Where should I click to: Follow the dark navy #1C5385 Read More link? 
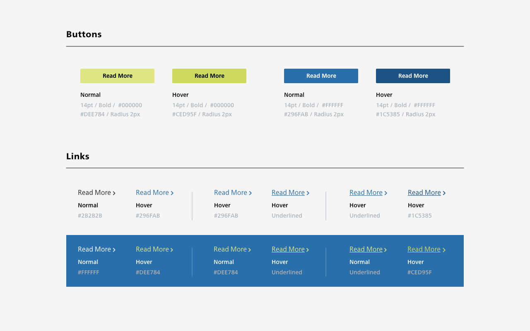[x=424, y=193]
